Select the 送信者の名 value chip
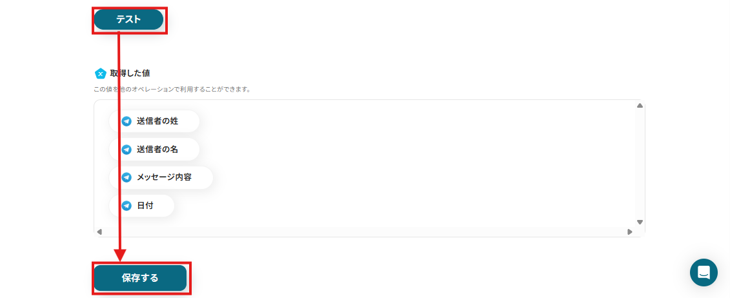 pos(154,150)
